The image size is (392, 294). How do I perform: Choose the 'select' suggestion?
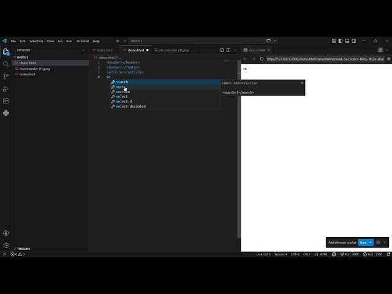[165, 97]
